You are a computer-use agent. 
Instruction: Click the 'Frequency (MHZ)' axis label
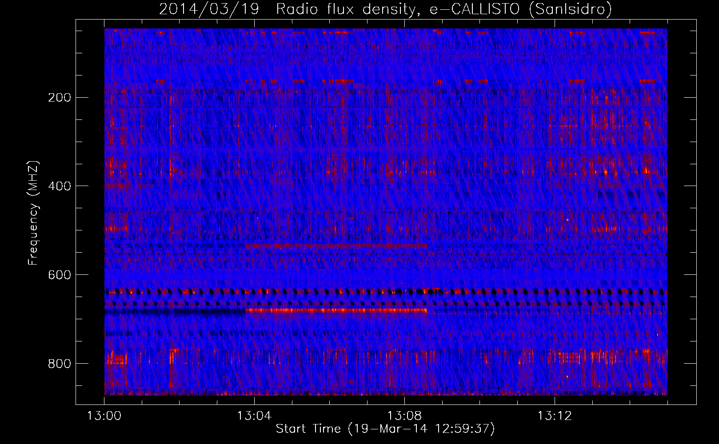[34, 213]
